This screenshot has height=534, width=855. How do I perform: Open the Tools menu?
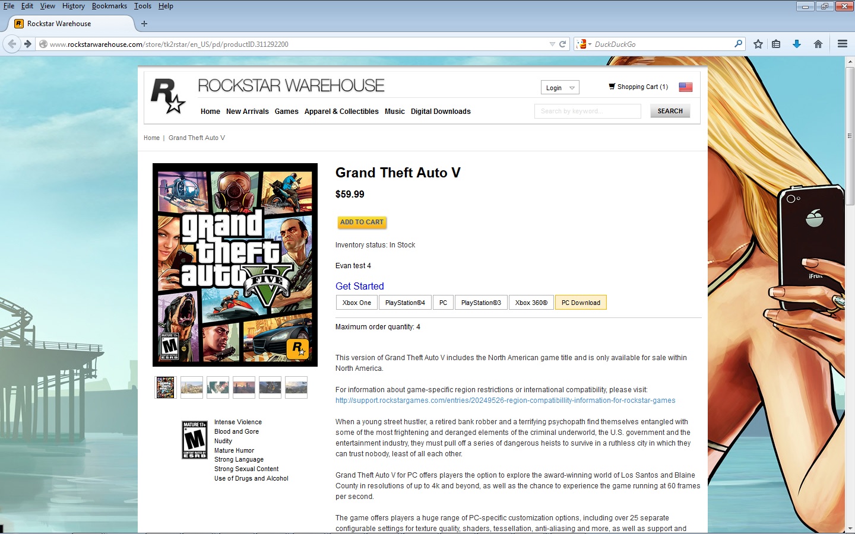pyautogui.click(x=142, y=6)
